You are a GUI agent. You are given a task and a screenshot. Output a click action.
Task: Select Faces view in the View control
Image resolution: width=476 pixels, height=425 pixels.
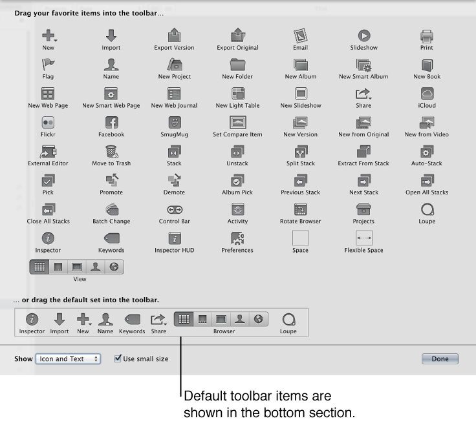pos(95,267)
